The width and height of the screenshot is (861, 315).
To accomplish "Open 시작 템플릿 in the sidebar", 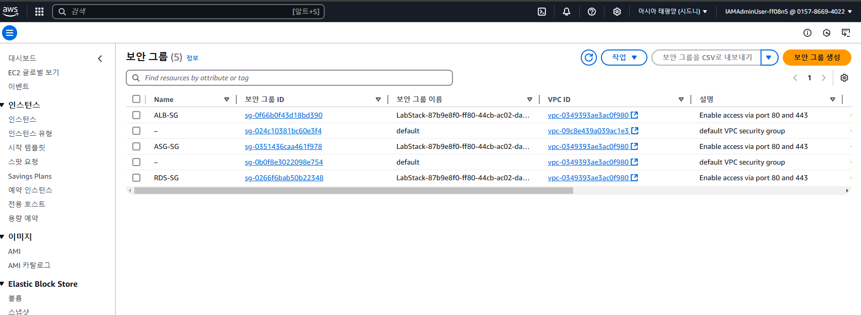I will pos(27,147).
